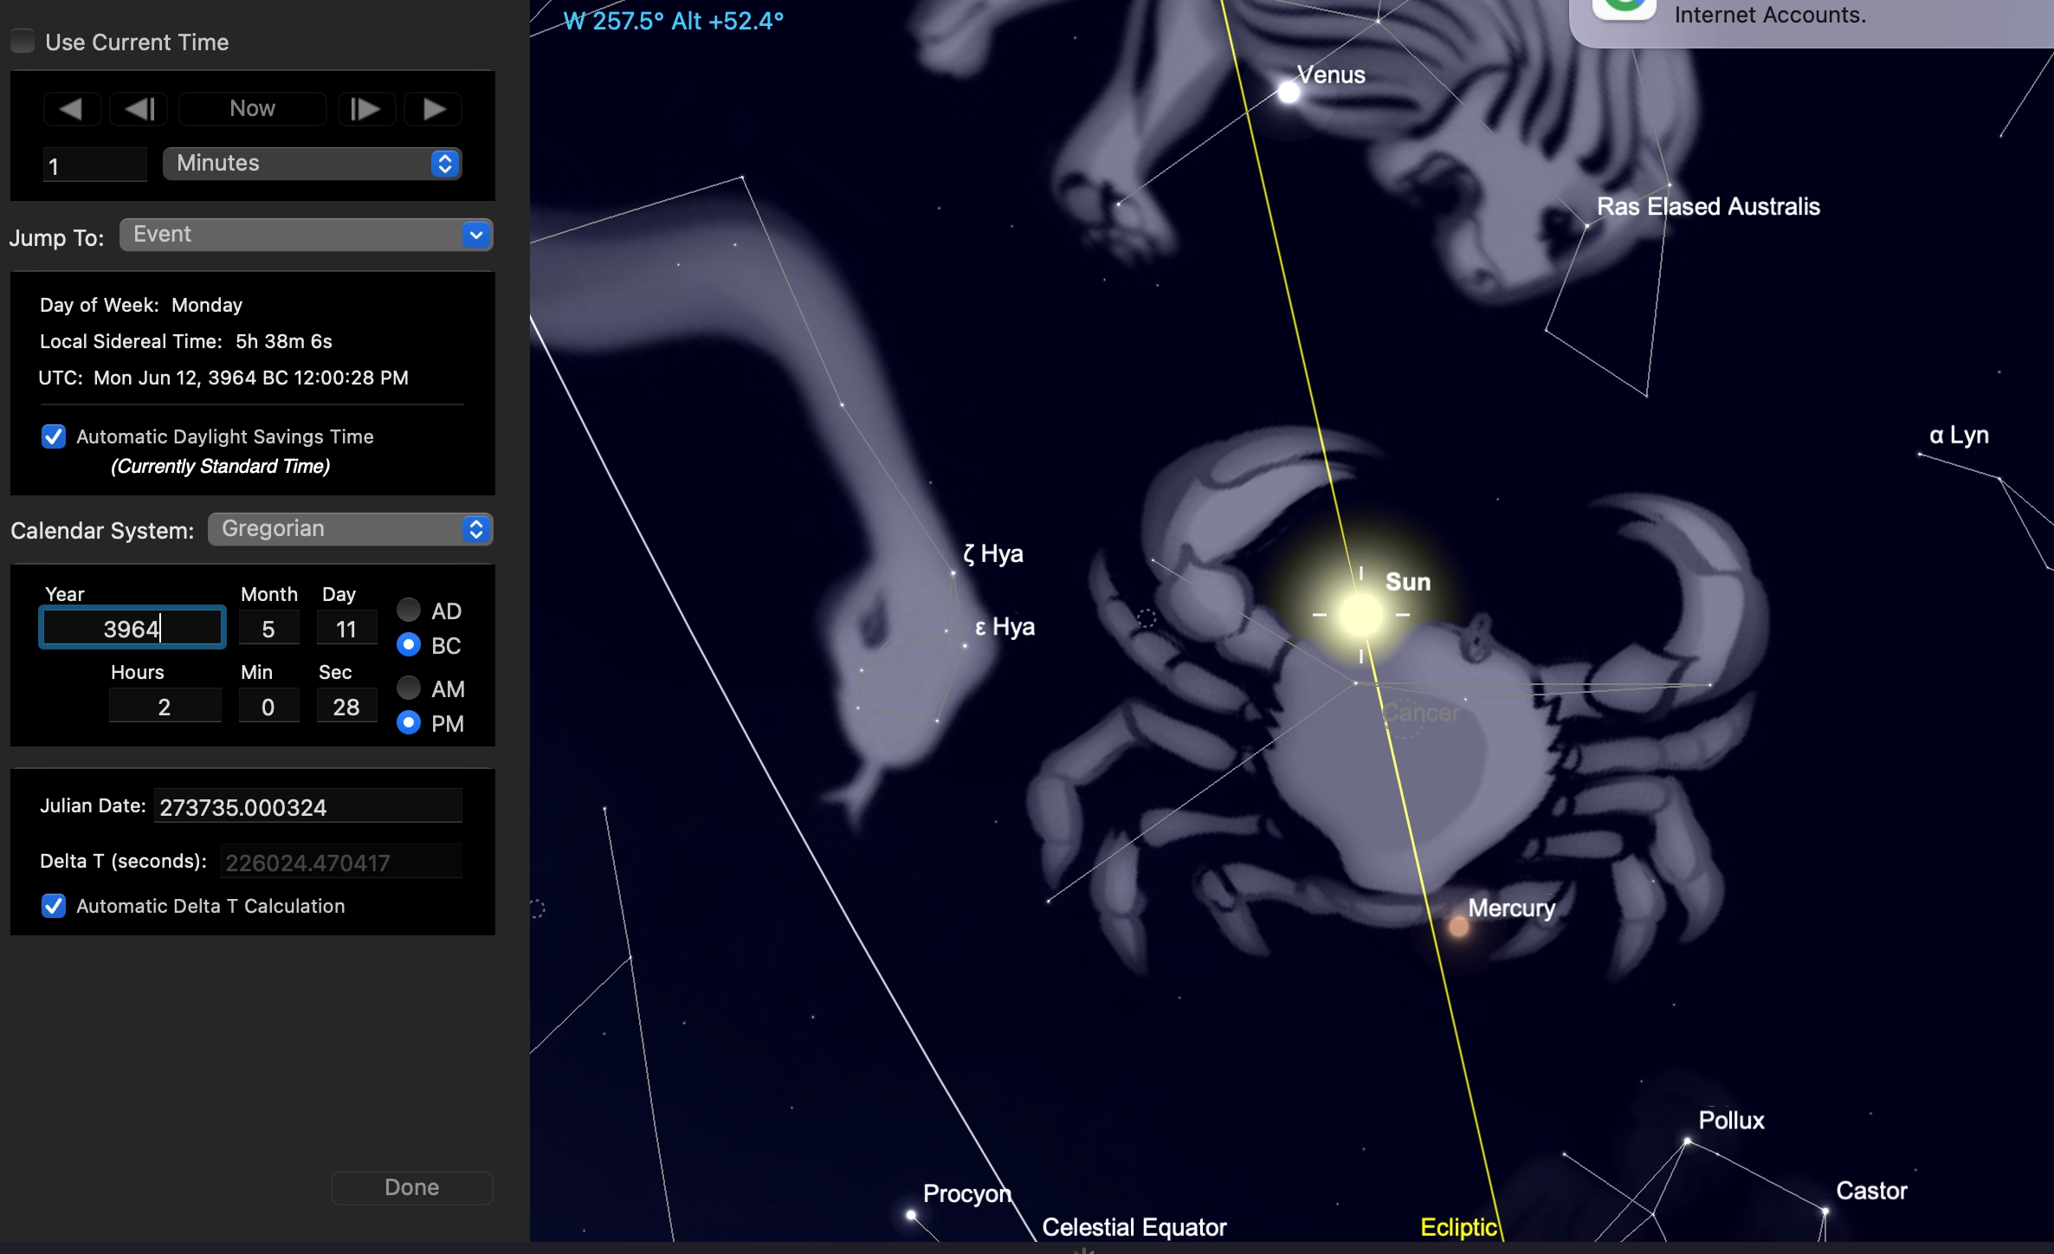Click the step backward one unit icon

(x=139, y=109)
